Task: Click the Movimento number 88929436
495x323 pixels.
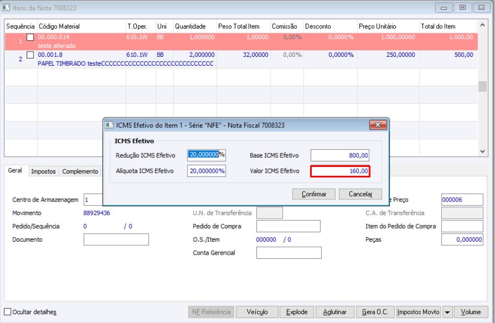Action: [97, 213]
